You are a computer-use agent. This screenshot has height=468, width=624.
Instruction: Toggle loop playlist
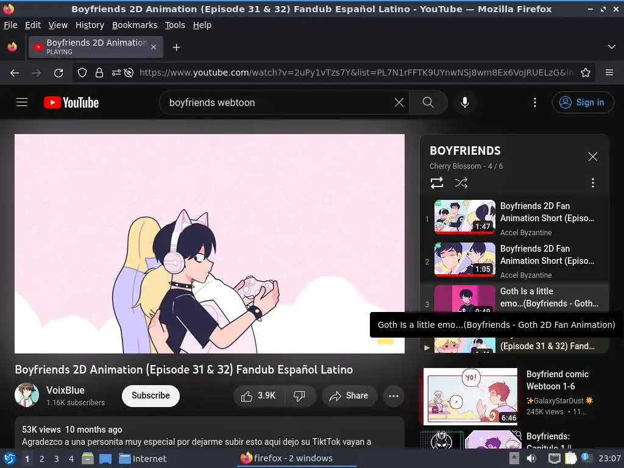point(436,183)
